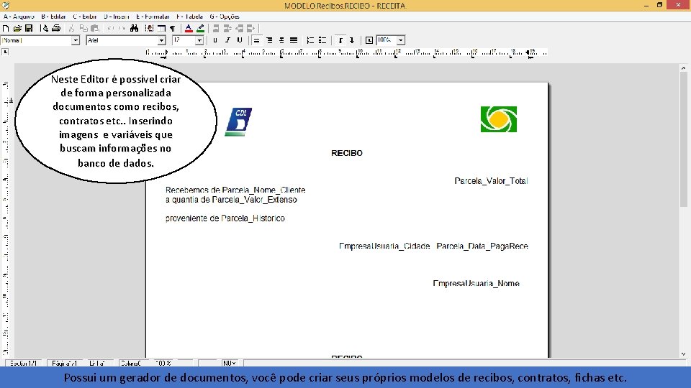Expand the 100% zoom dropdown
691x388 pixels.
[x=401, y=40]
